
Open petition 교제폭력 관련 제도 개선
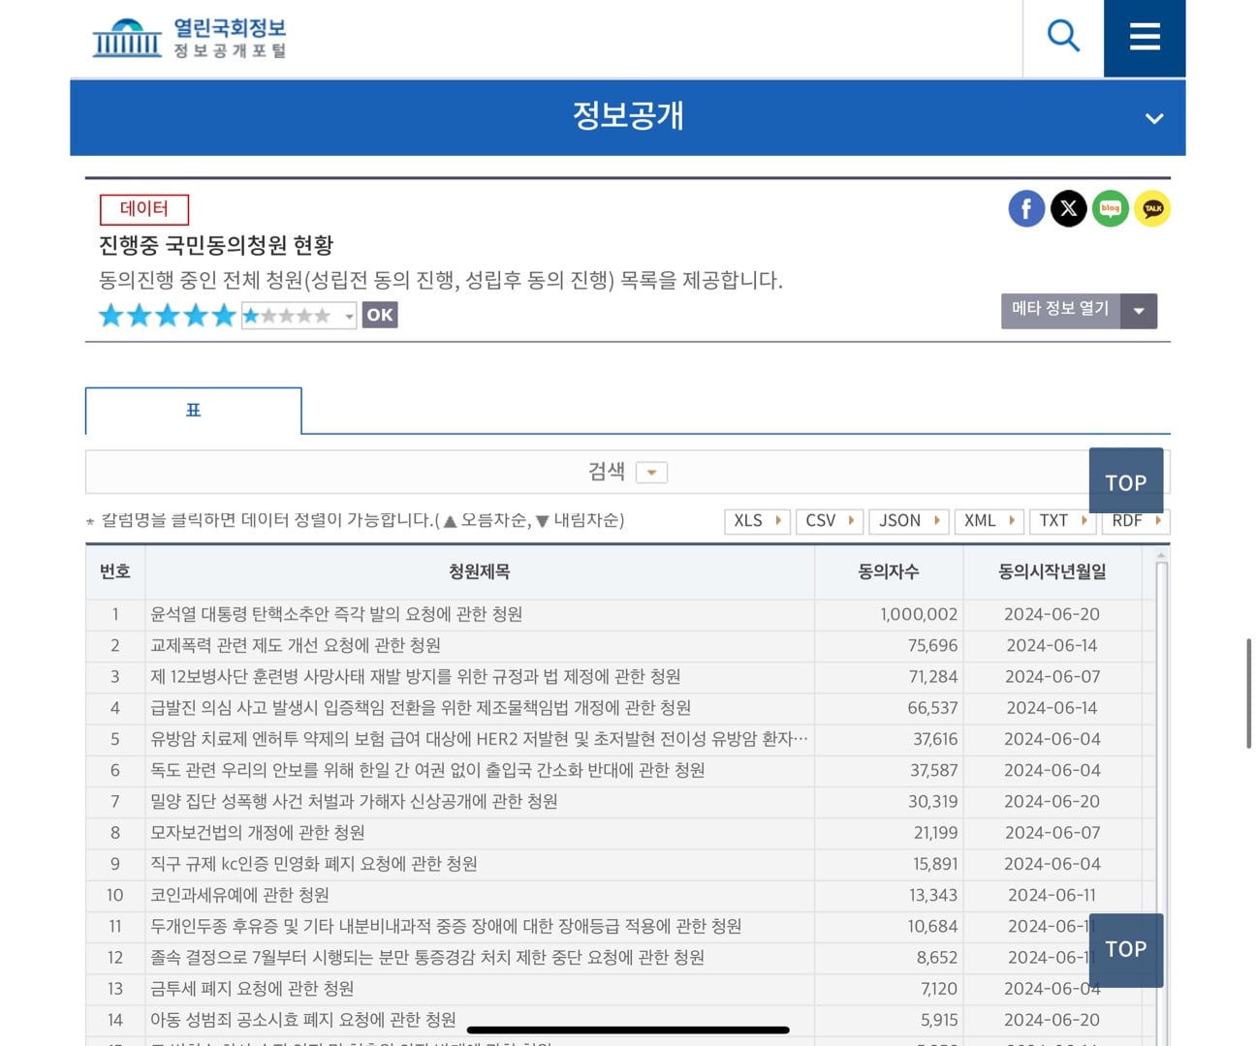coord(296,645)
